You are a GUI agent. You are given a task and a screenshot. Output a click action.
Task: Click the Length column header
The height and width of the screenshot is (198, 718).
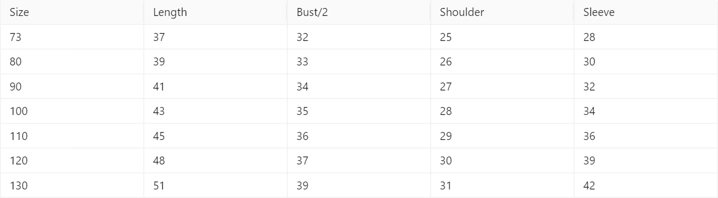(x=215, y=13)
